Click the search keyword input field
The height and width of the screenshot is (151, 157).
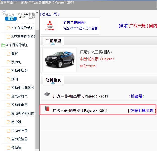pos(10,15)
